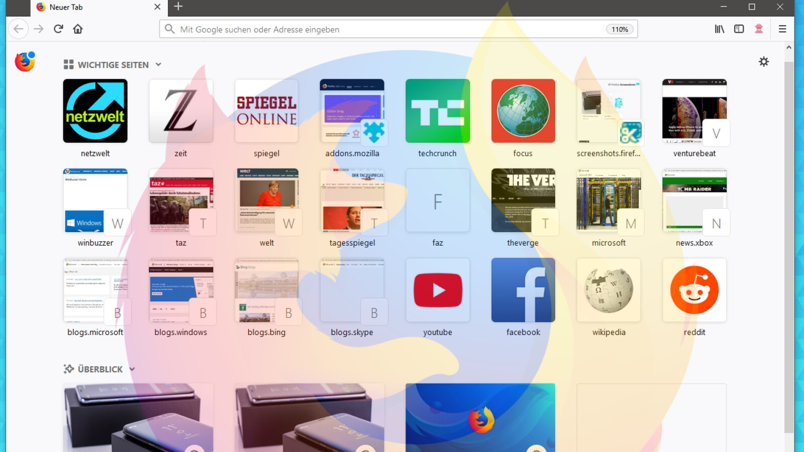Open the taz tile
The height and width of the screenshot is (452, 804).
click(x=181, y=200)
